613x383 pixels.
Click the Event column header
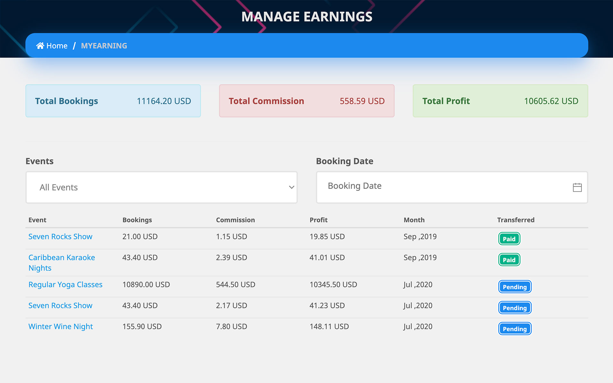click(x=37, y=220)
